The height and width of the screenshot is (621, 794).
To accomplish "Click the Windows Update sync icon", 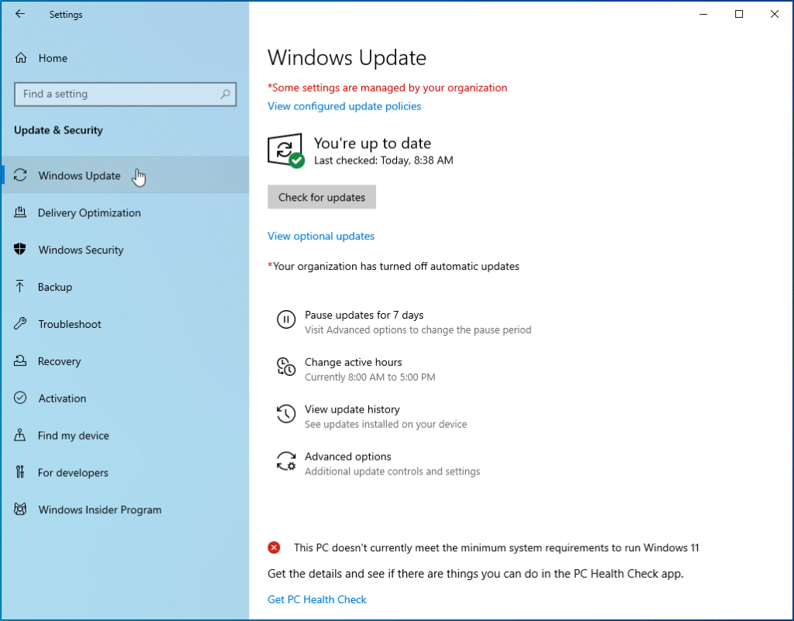I will (x=19, y=175).
